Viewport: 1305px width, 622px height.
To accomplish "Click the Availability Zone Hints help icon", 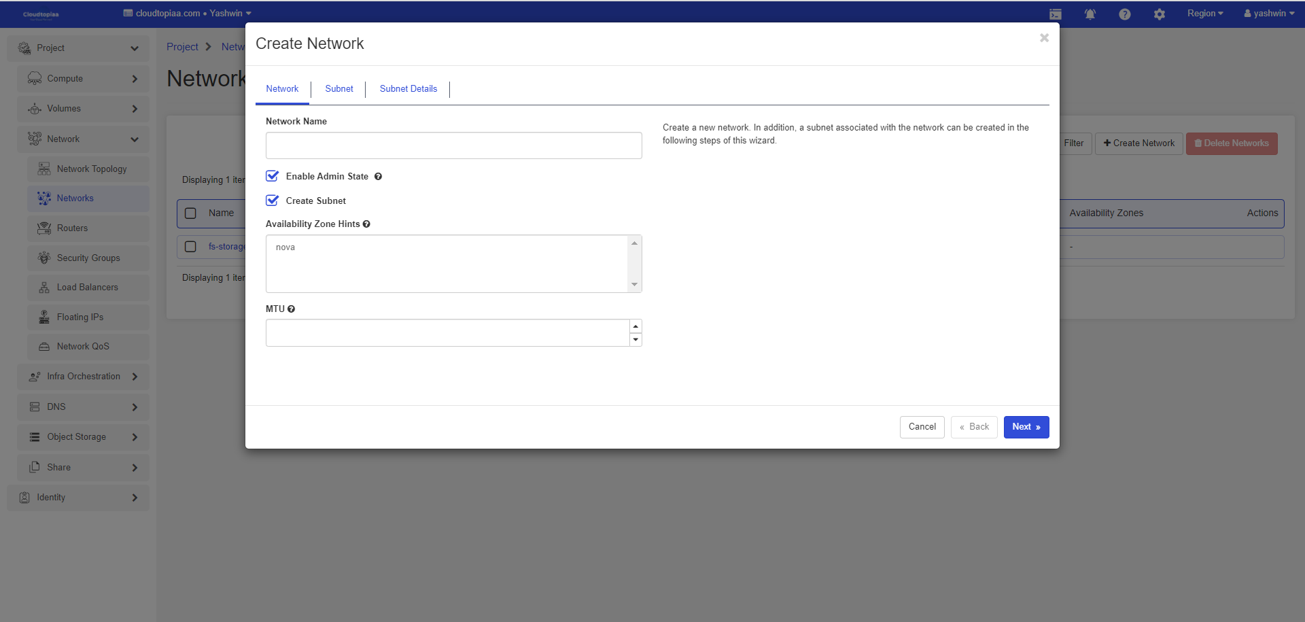I will [x=366, y=224].
